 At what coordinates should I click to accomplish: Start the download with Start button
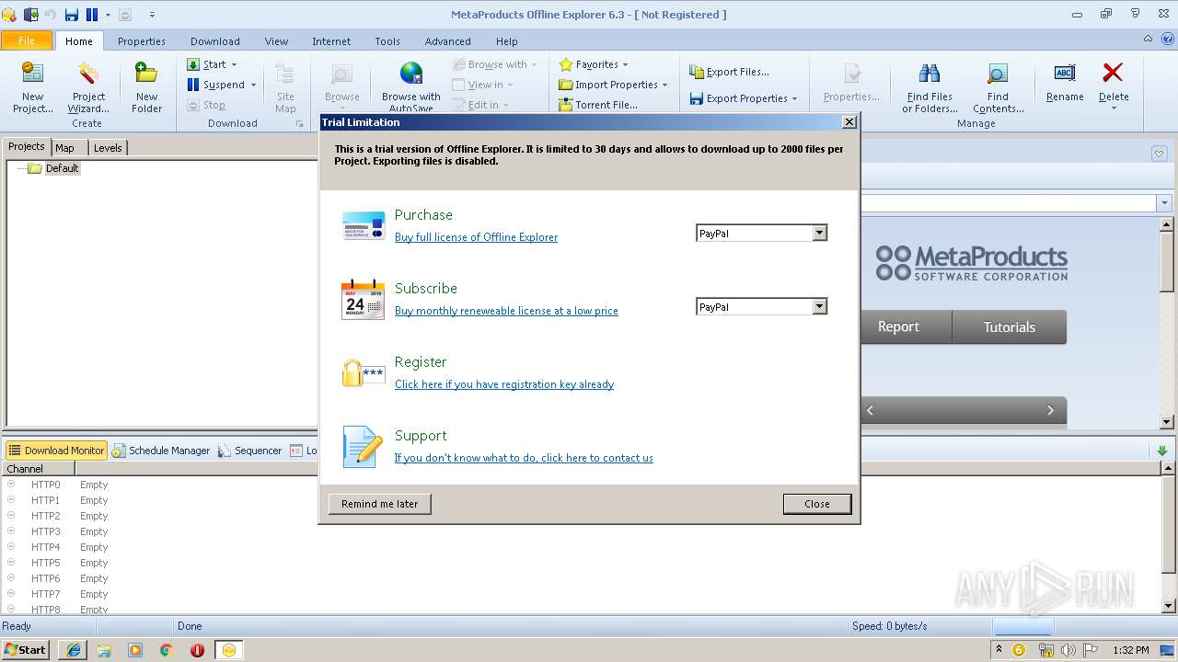tap(206, 64)
